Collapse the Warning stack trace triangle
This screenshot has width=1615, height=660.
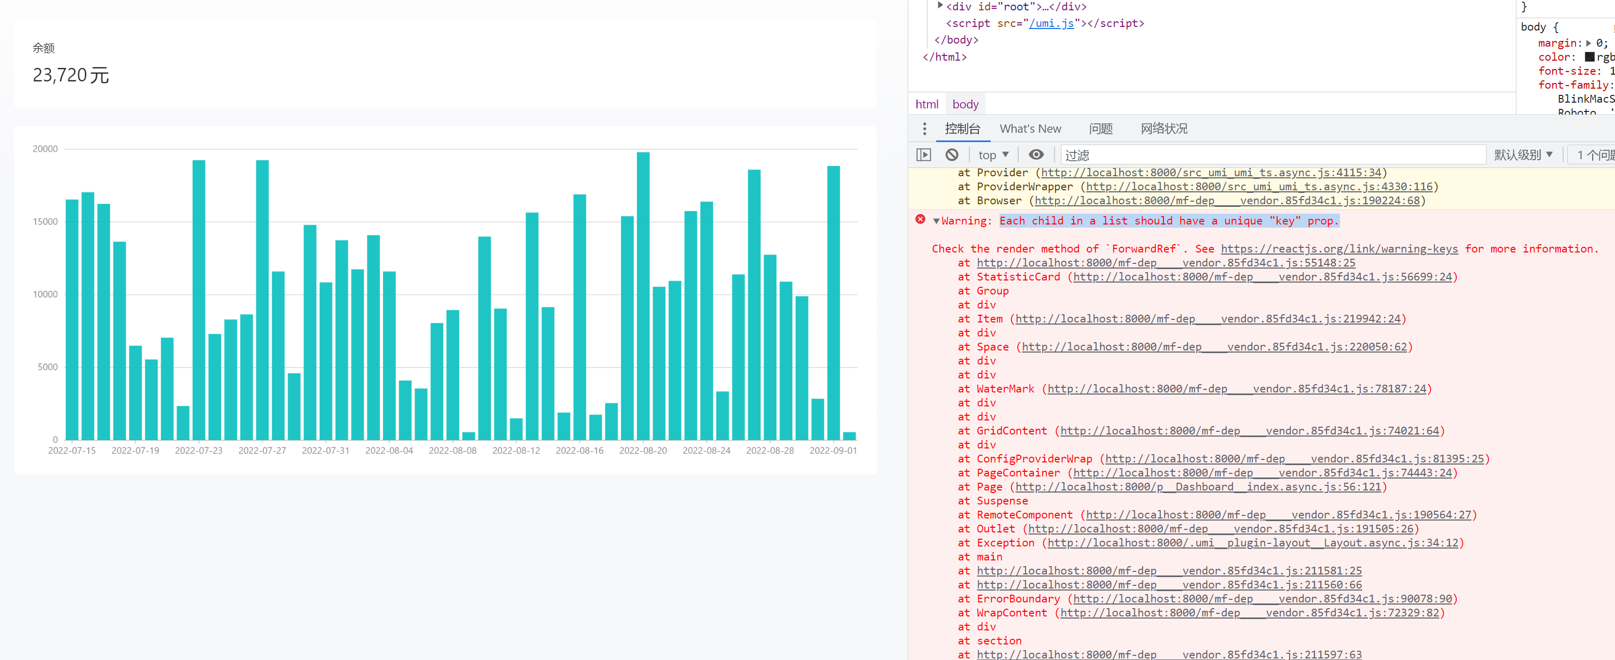click(x=936, y=221)
